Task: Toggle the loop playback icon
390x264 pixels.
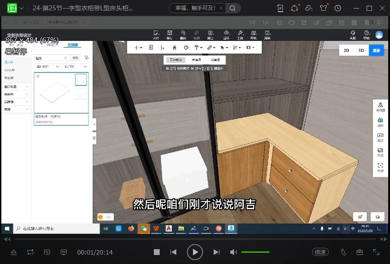Action: 30,252
